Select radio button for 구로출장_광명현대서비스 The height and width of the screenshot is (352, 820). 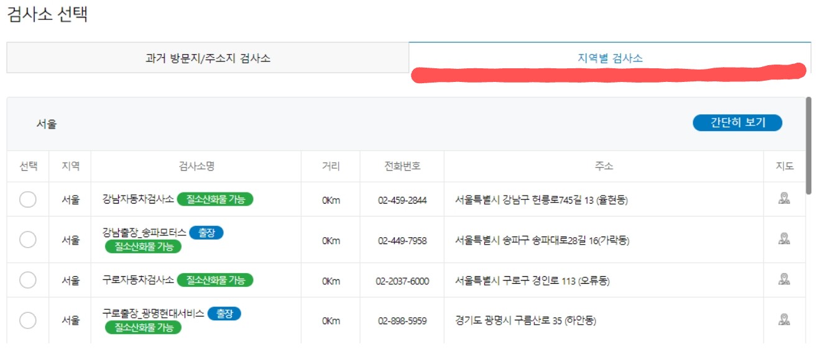coord(28,320)
